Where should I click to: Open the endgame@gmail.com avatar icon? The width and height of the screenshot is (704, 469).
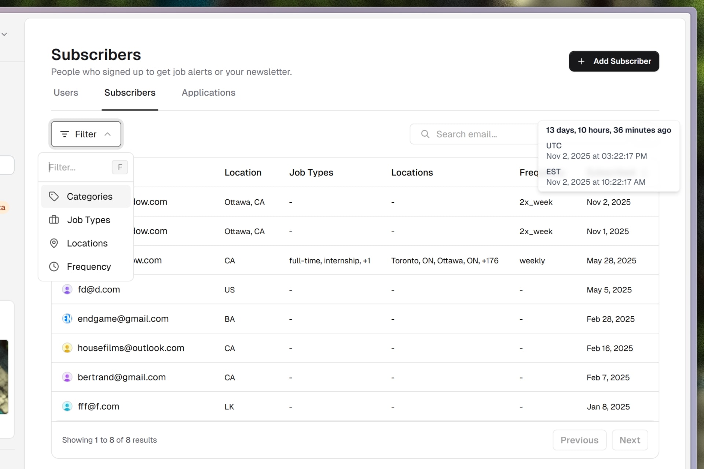67,318
